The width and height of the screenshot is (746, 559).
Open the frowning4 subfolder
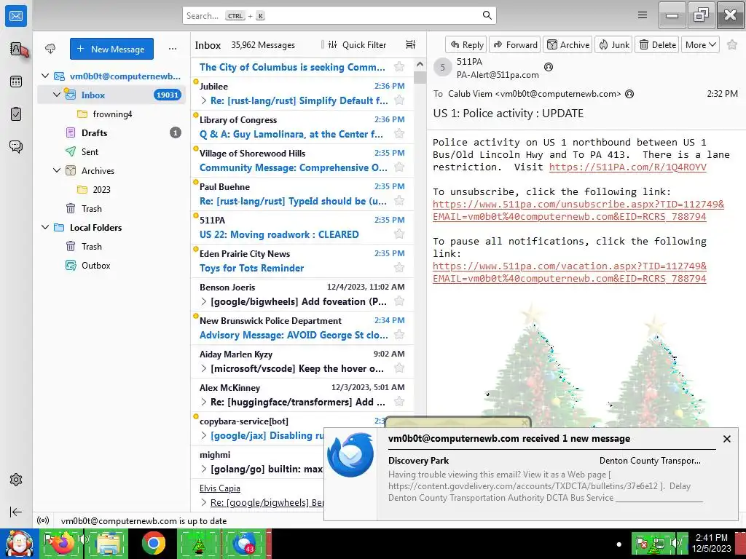click(111, 114)
